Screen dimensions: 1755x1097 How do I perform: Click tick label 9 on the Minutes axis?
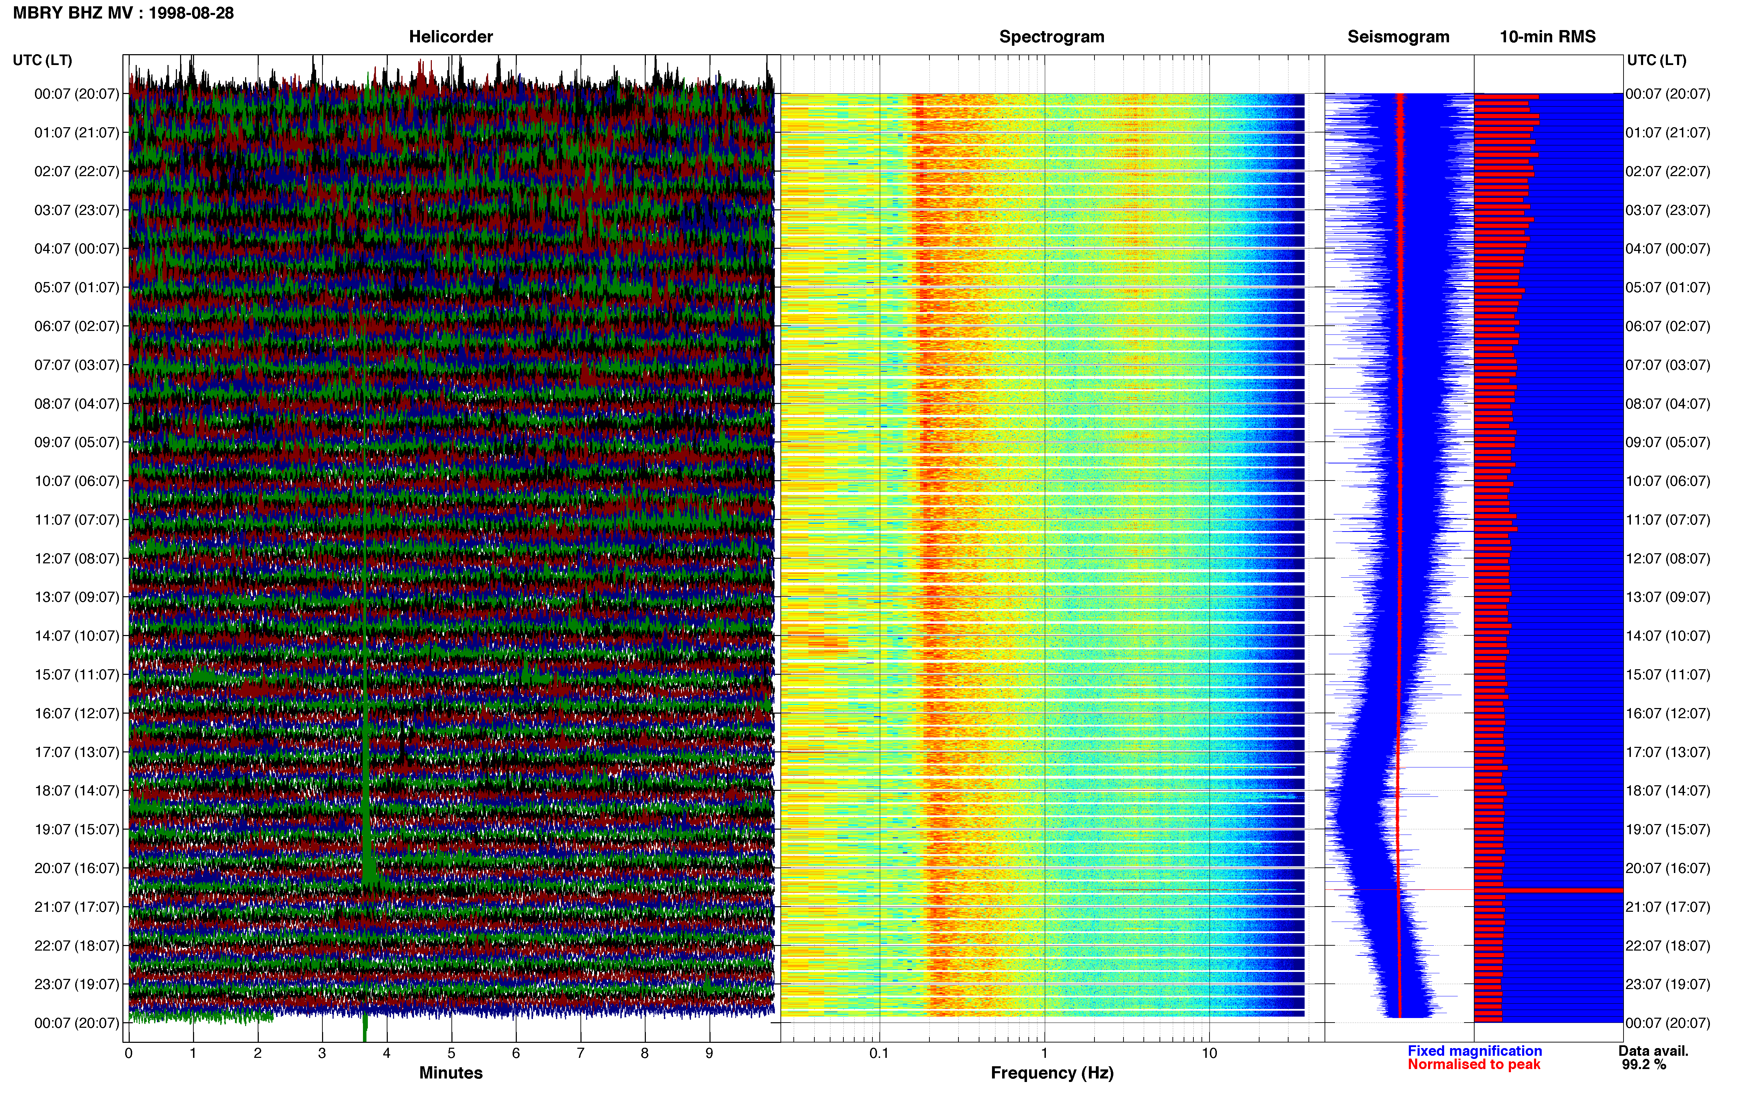pos(709,1053)
